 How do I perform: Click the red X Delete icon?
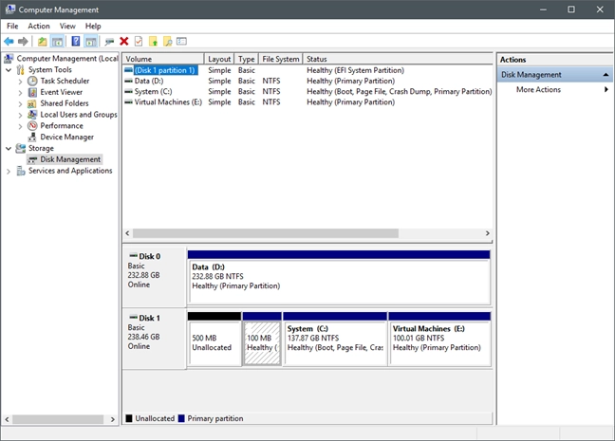(x=124, y=41)
